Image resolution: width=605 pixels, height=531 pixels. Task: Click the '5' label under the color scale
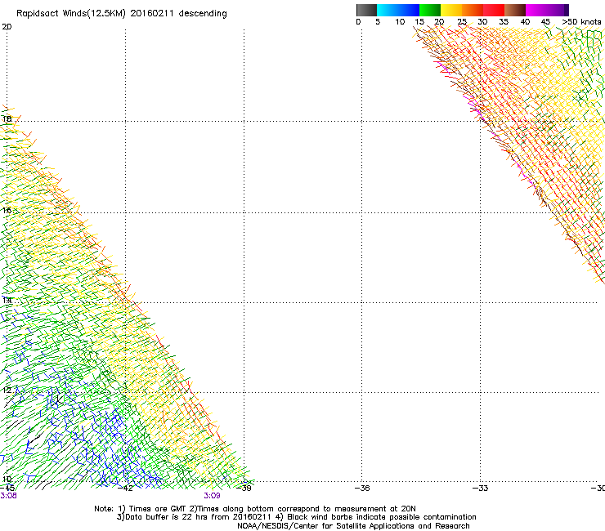click(x=378, y=22)
